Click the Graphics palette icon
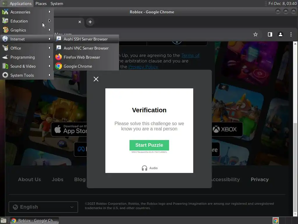Image resolution: width=298 pixels, height=224 pixels. 5,30
